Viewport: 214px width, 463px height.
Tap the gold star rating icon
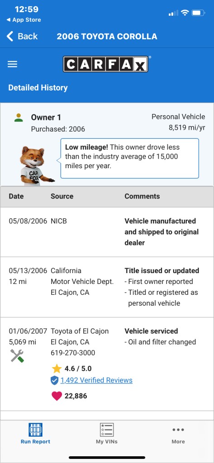[x=57, y=369]
